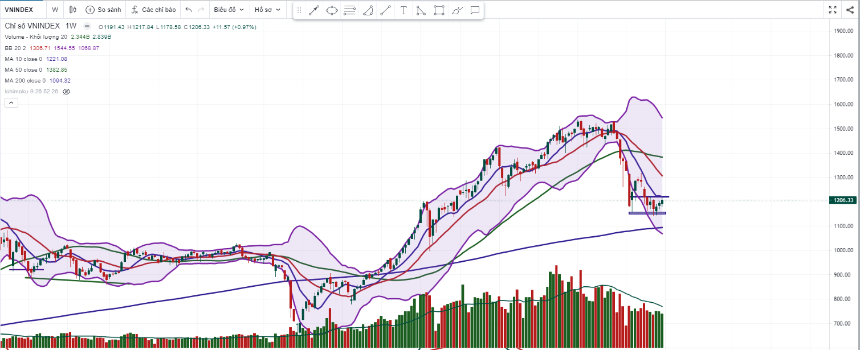
Task: Click the Chỉ số VNINDEX title
Action: 32,26
